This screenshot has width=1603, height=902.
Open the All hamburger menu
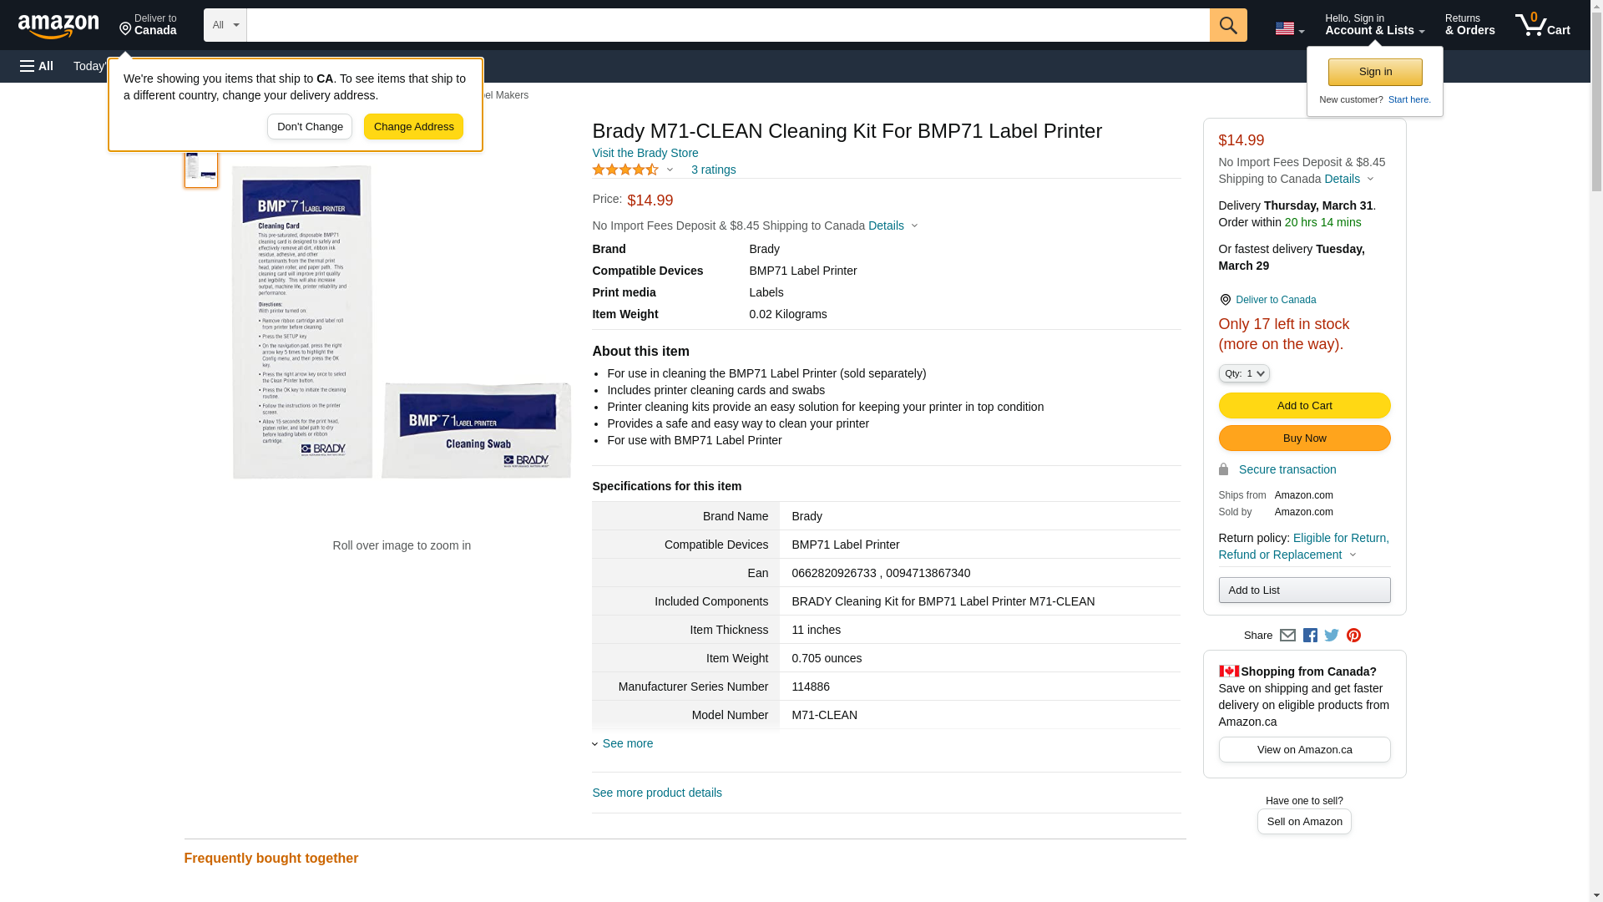pyautogui.click(x=37, y=66)
